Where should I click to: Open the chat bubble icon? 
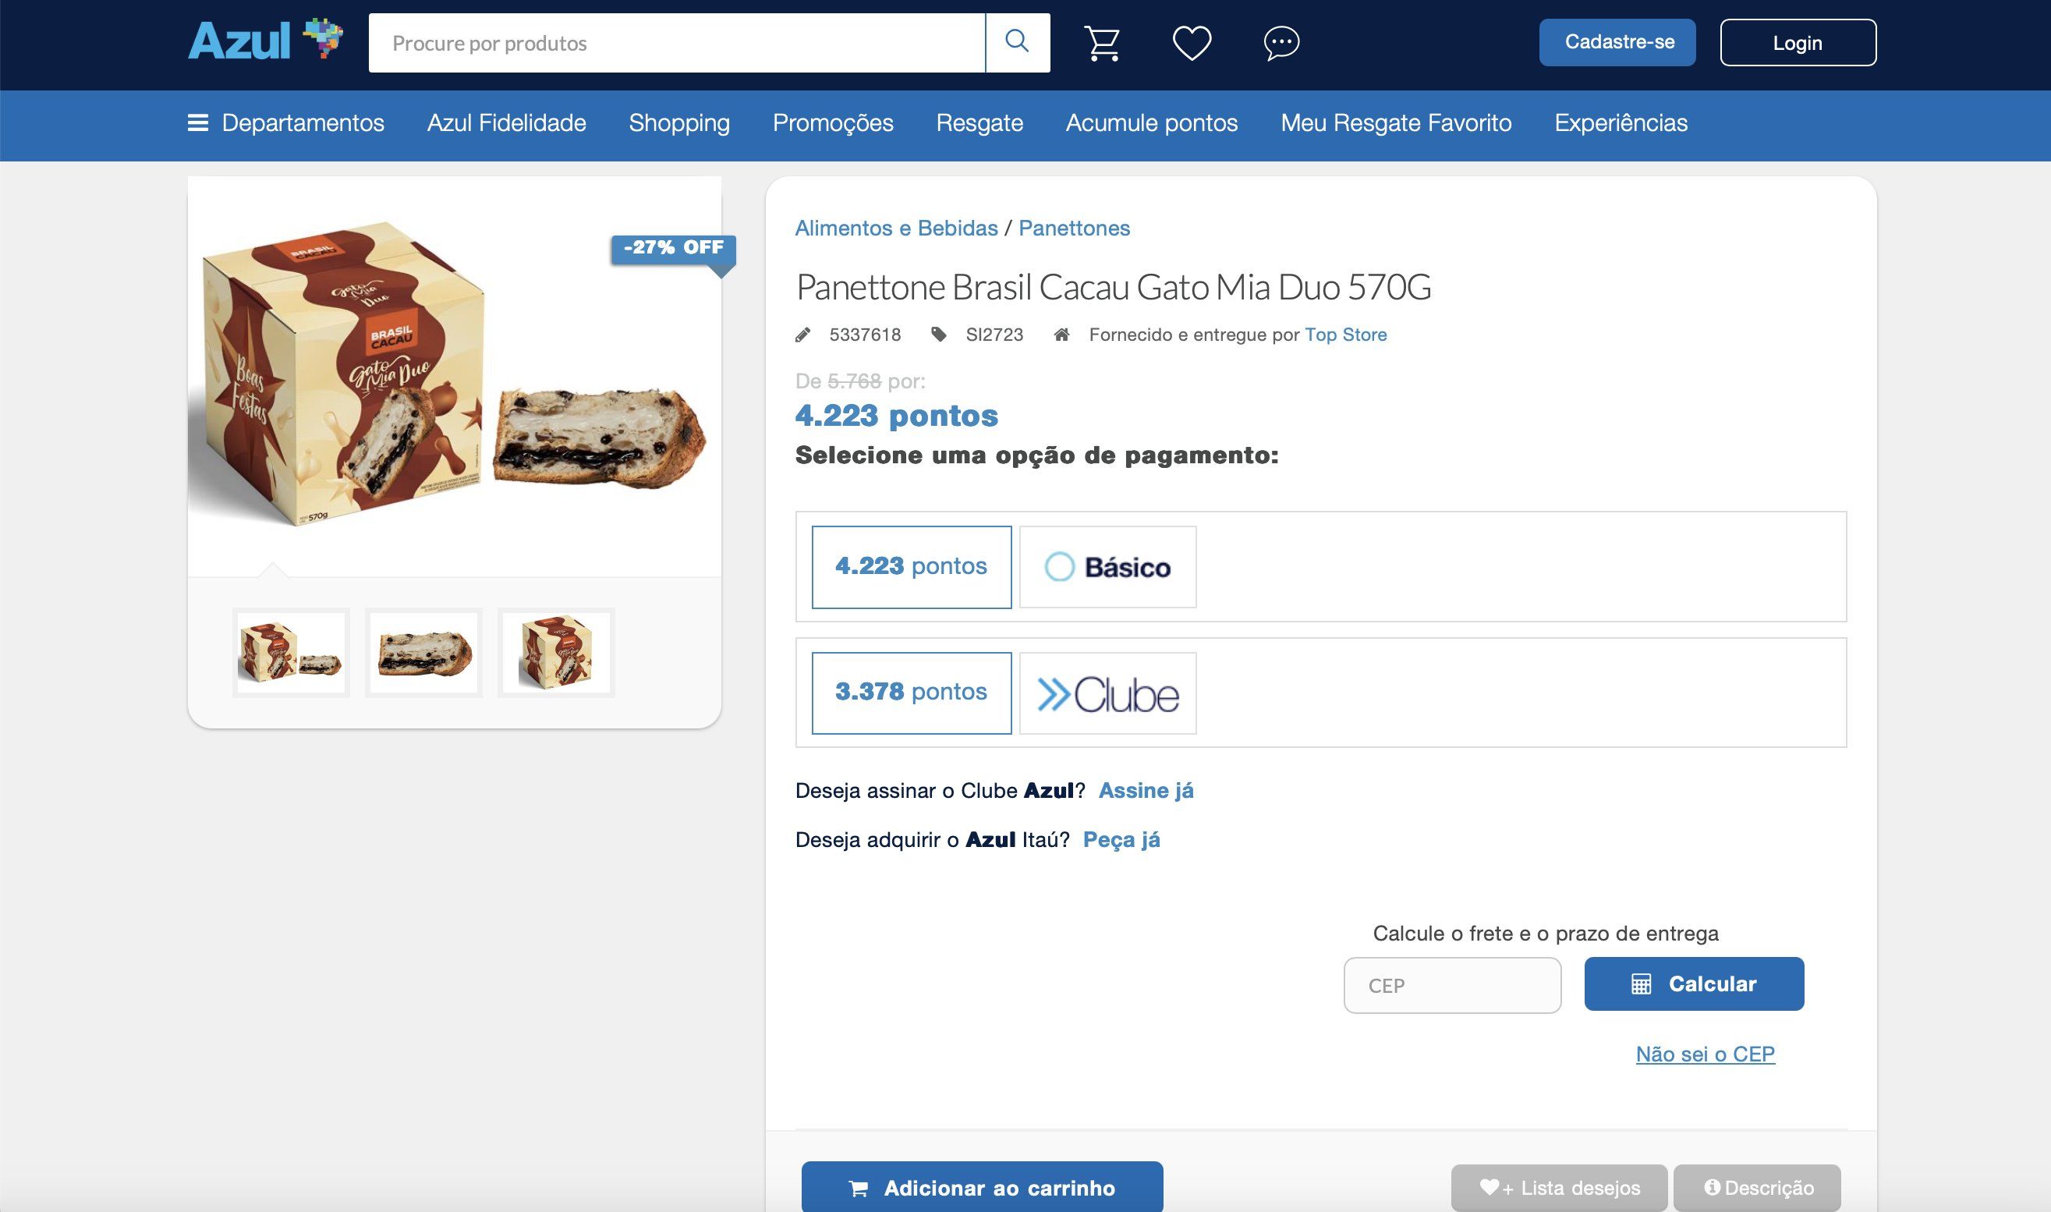point(1282,44)
